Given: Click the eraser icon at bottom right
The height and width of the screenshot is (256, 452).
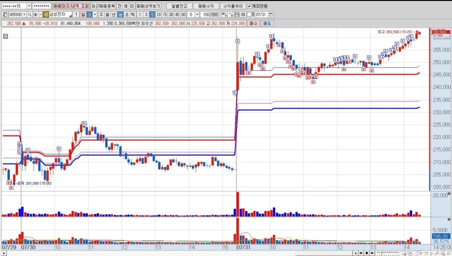Looking at the screenshot, I should coord(448,253).
